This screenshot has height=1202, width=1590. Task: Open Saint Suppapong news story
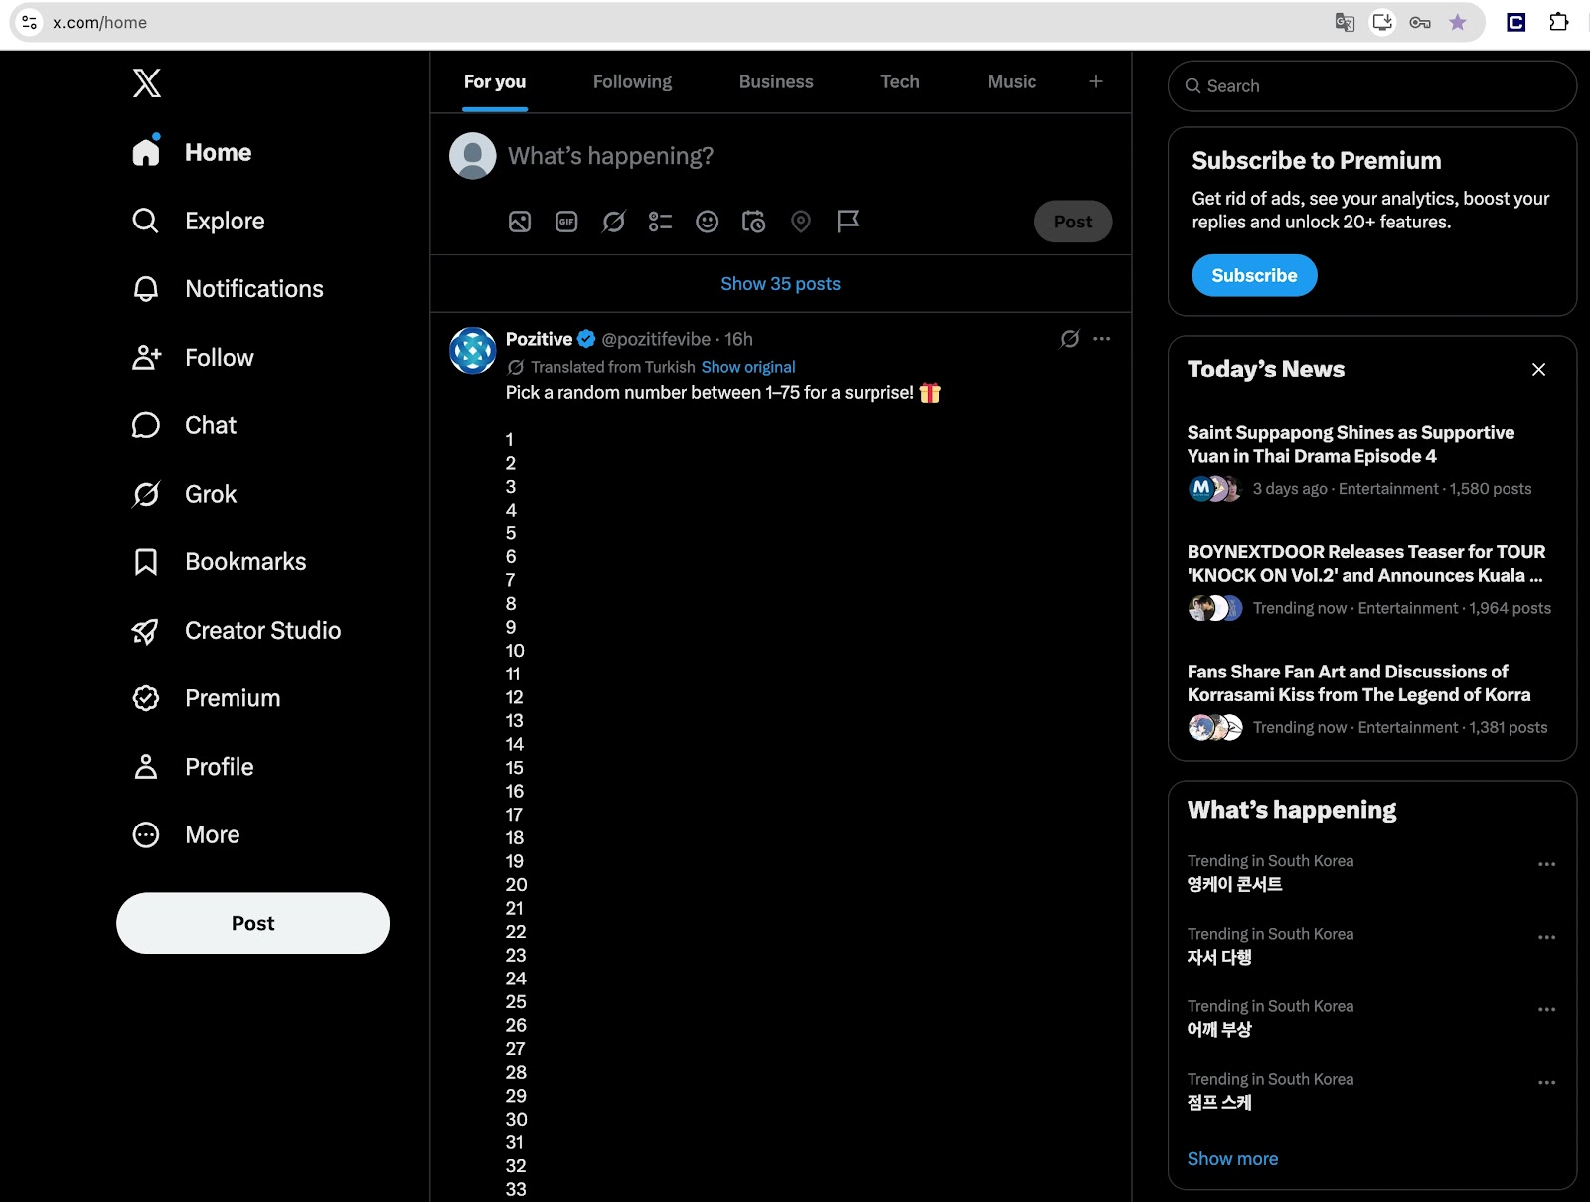click(1372, 461)
